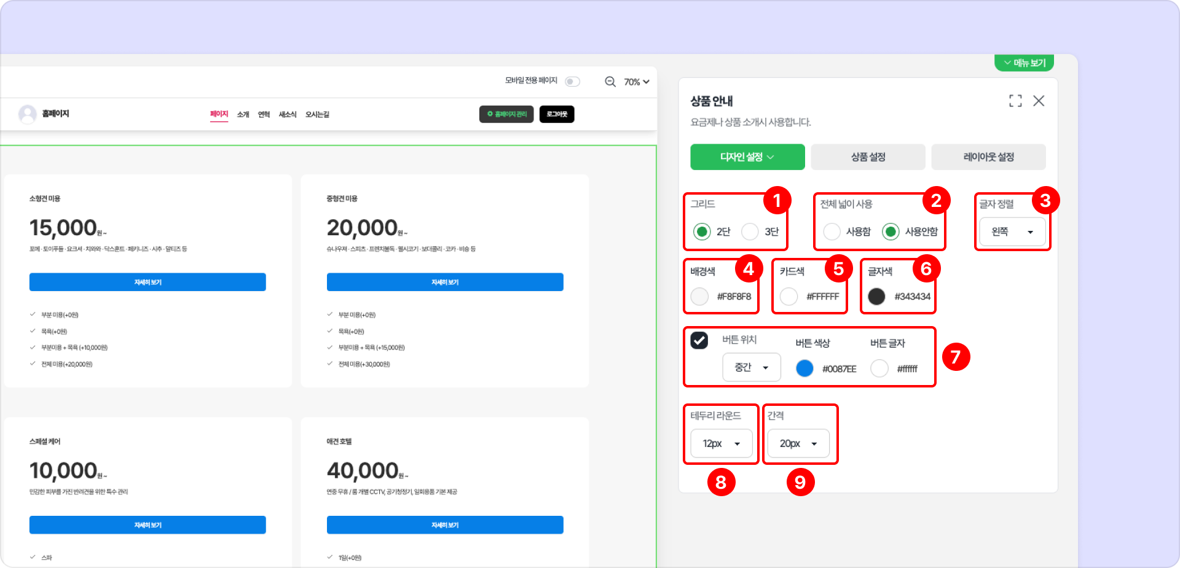1180x568 pixels.
Task: Click 목욕(+0원) in the 소형견 미용 card
Action: tap(54, 332)
